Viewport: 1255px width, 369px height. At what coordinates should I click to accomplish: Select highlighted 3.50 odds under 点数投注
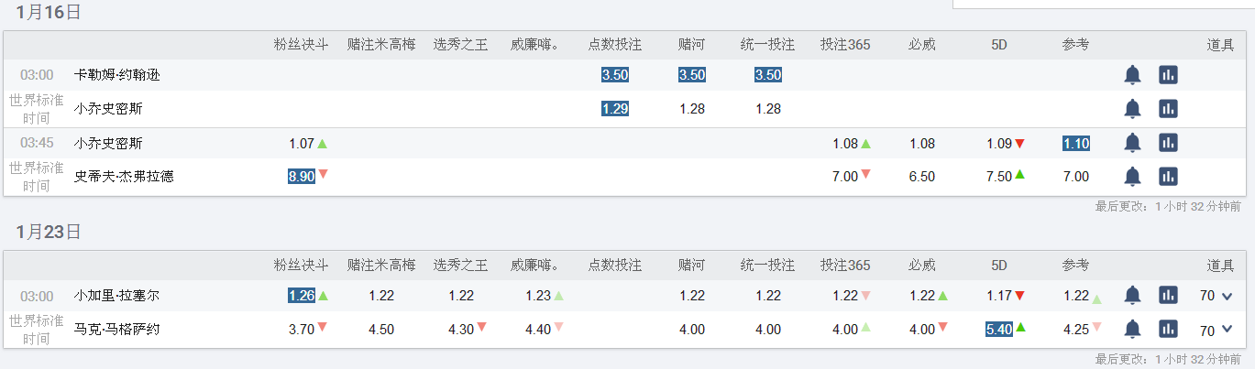coord(615,75)
